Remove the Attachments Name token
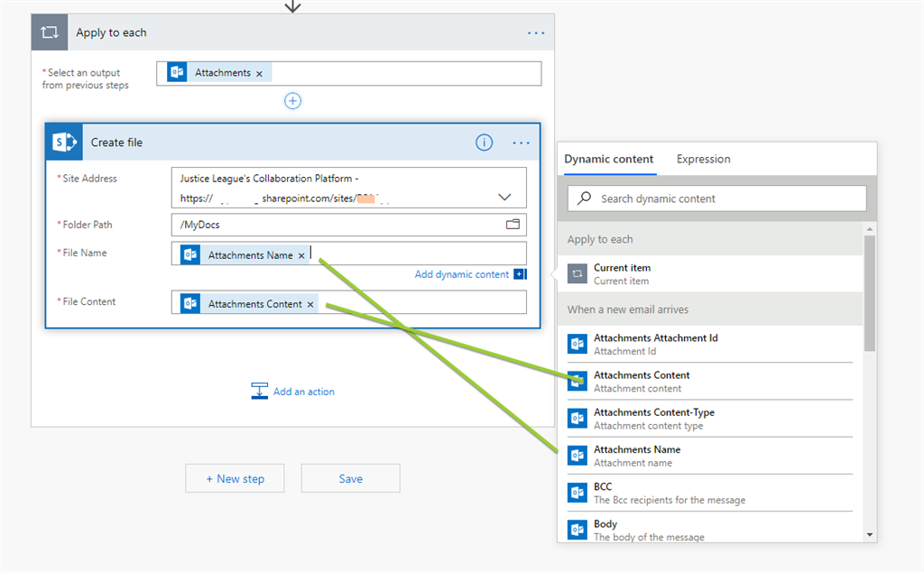This screenshot has width=924, height=572. tap(301, 256)
